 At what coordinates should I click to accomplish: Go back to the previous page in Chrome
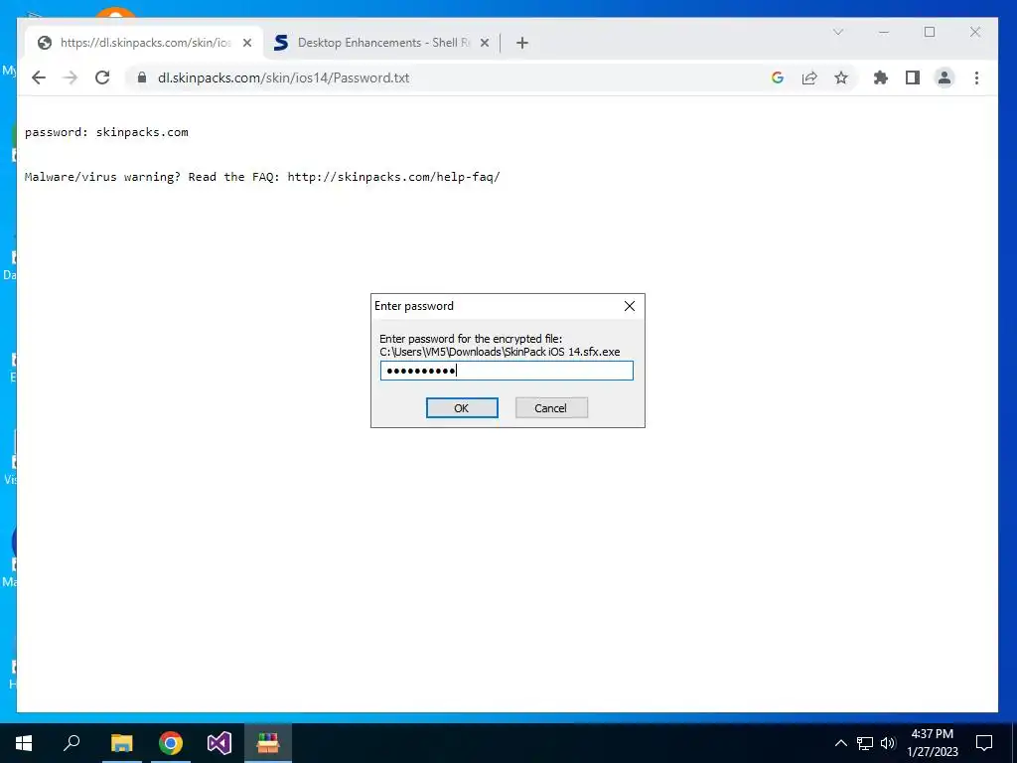(x=39, y=77)
